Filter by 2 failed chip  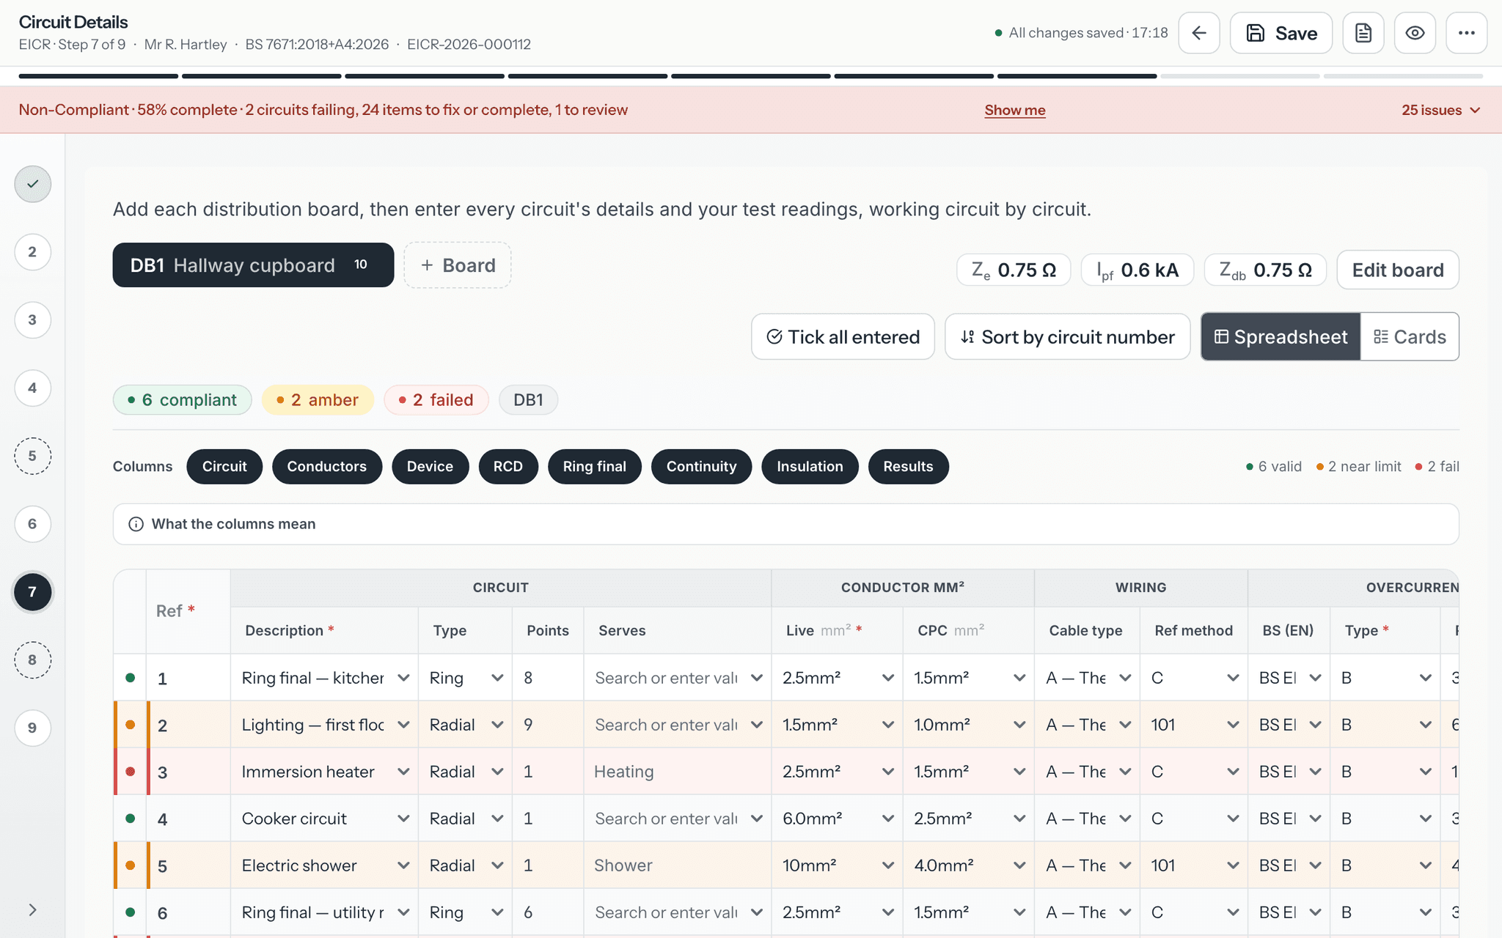(x=436, y=400)
